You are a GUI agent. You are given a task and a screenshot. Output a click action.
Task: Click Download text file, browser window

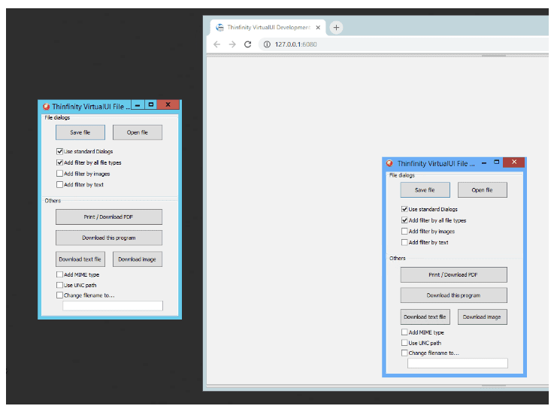point(425,317)
